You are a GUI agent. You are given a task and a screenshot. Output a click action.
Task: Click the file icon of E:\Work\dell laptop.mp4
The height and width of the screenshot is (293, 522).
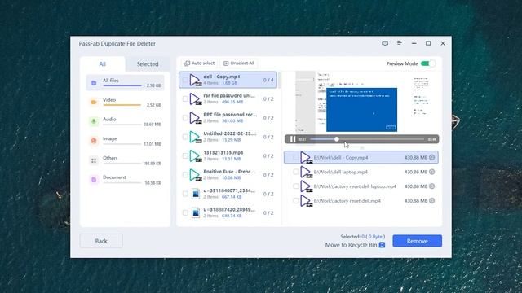pos(306,172)
